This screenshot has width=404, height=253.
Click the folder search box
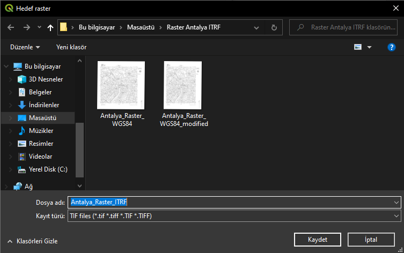(343, 27)
